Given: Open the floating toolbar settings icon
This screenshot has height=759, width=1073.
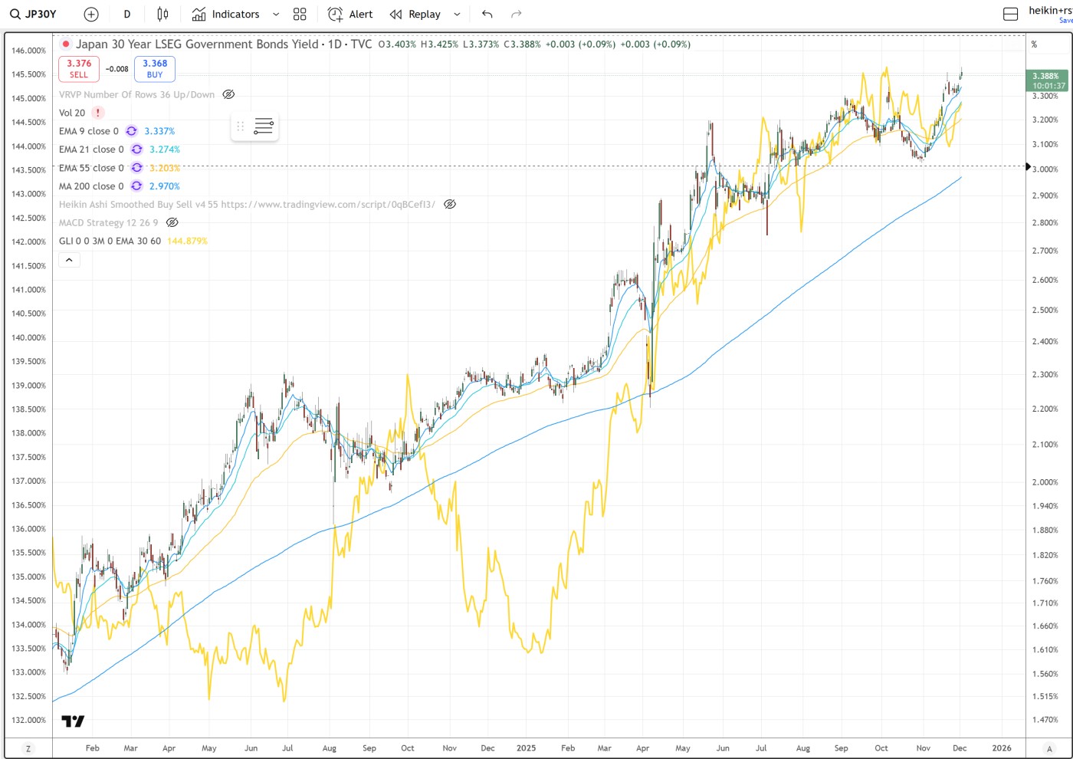Looking at the screenshot, I should [264, 127].
